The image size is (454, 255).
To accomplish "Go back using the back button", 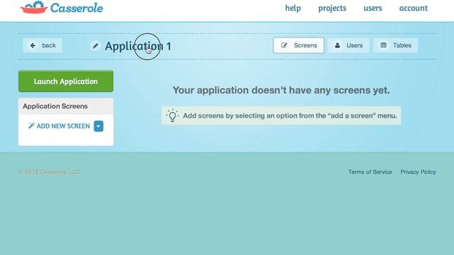I will coord(43,45).
